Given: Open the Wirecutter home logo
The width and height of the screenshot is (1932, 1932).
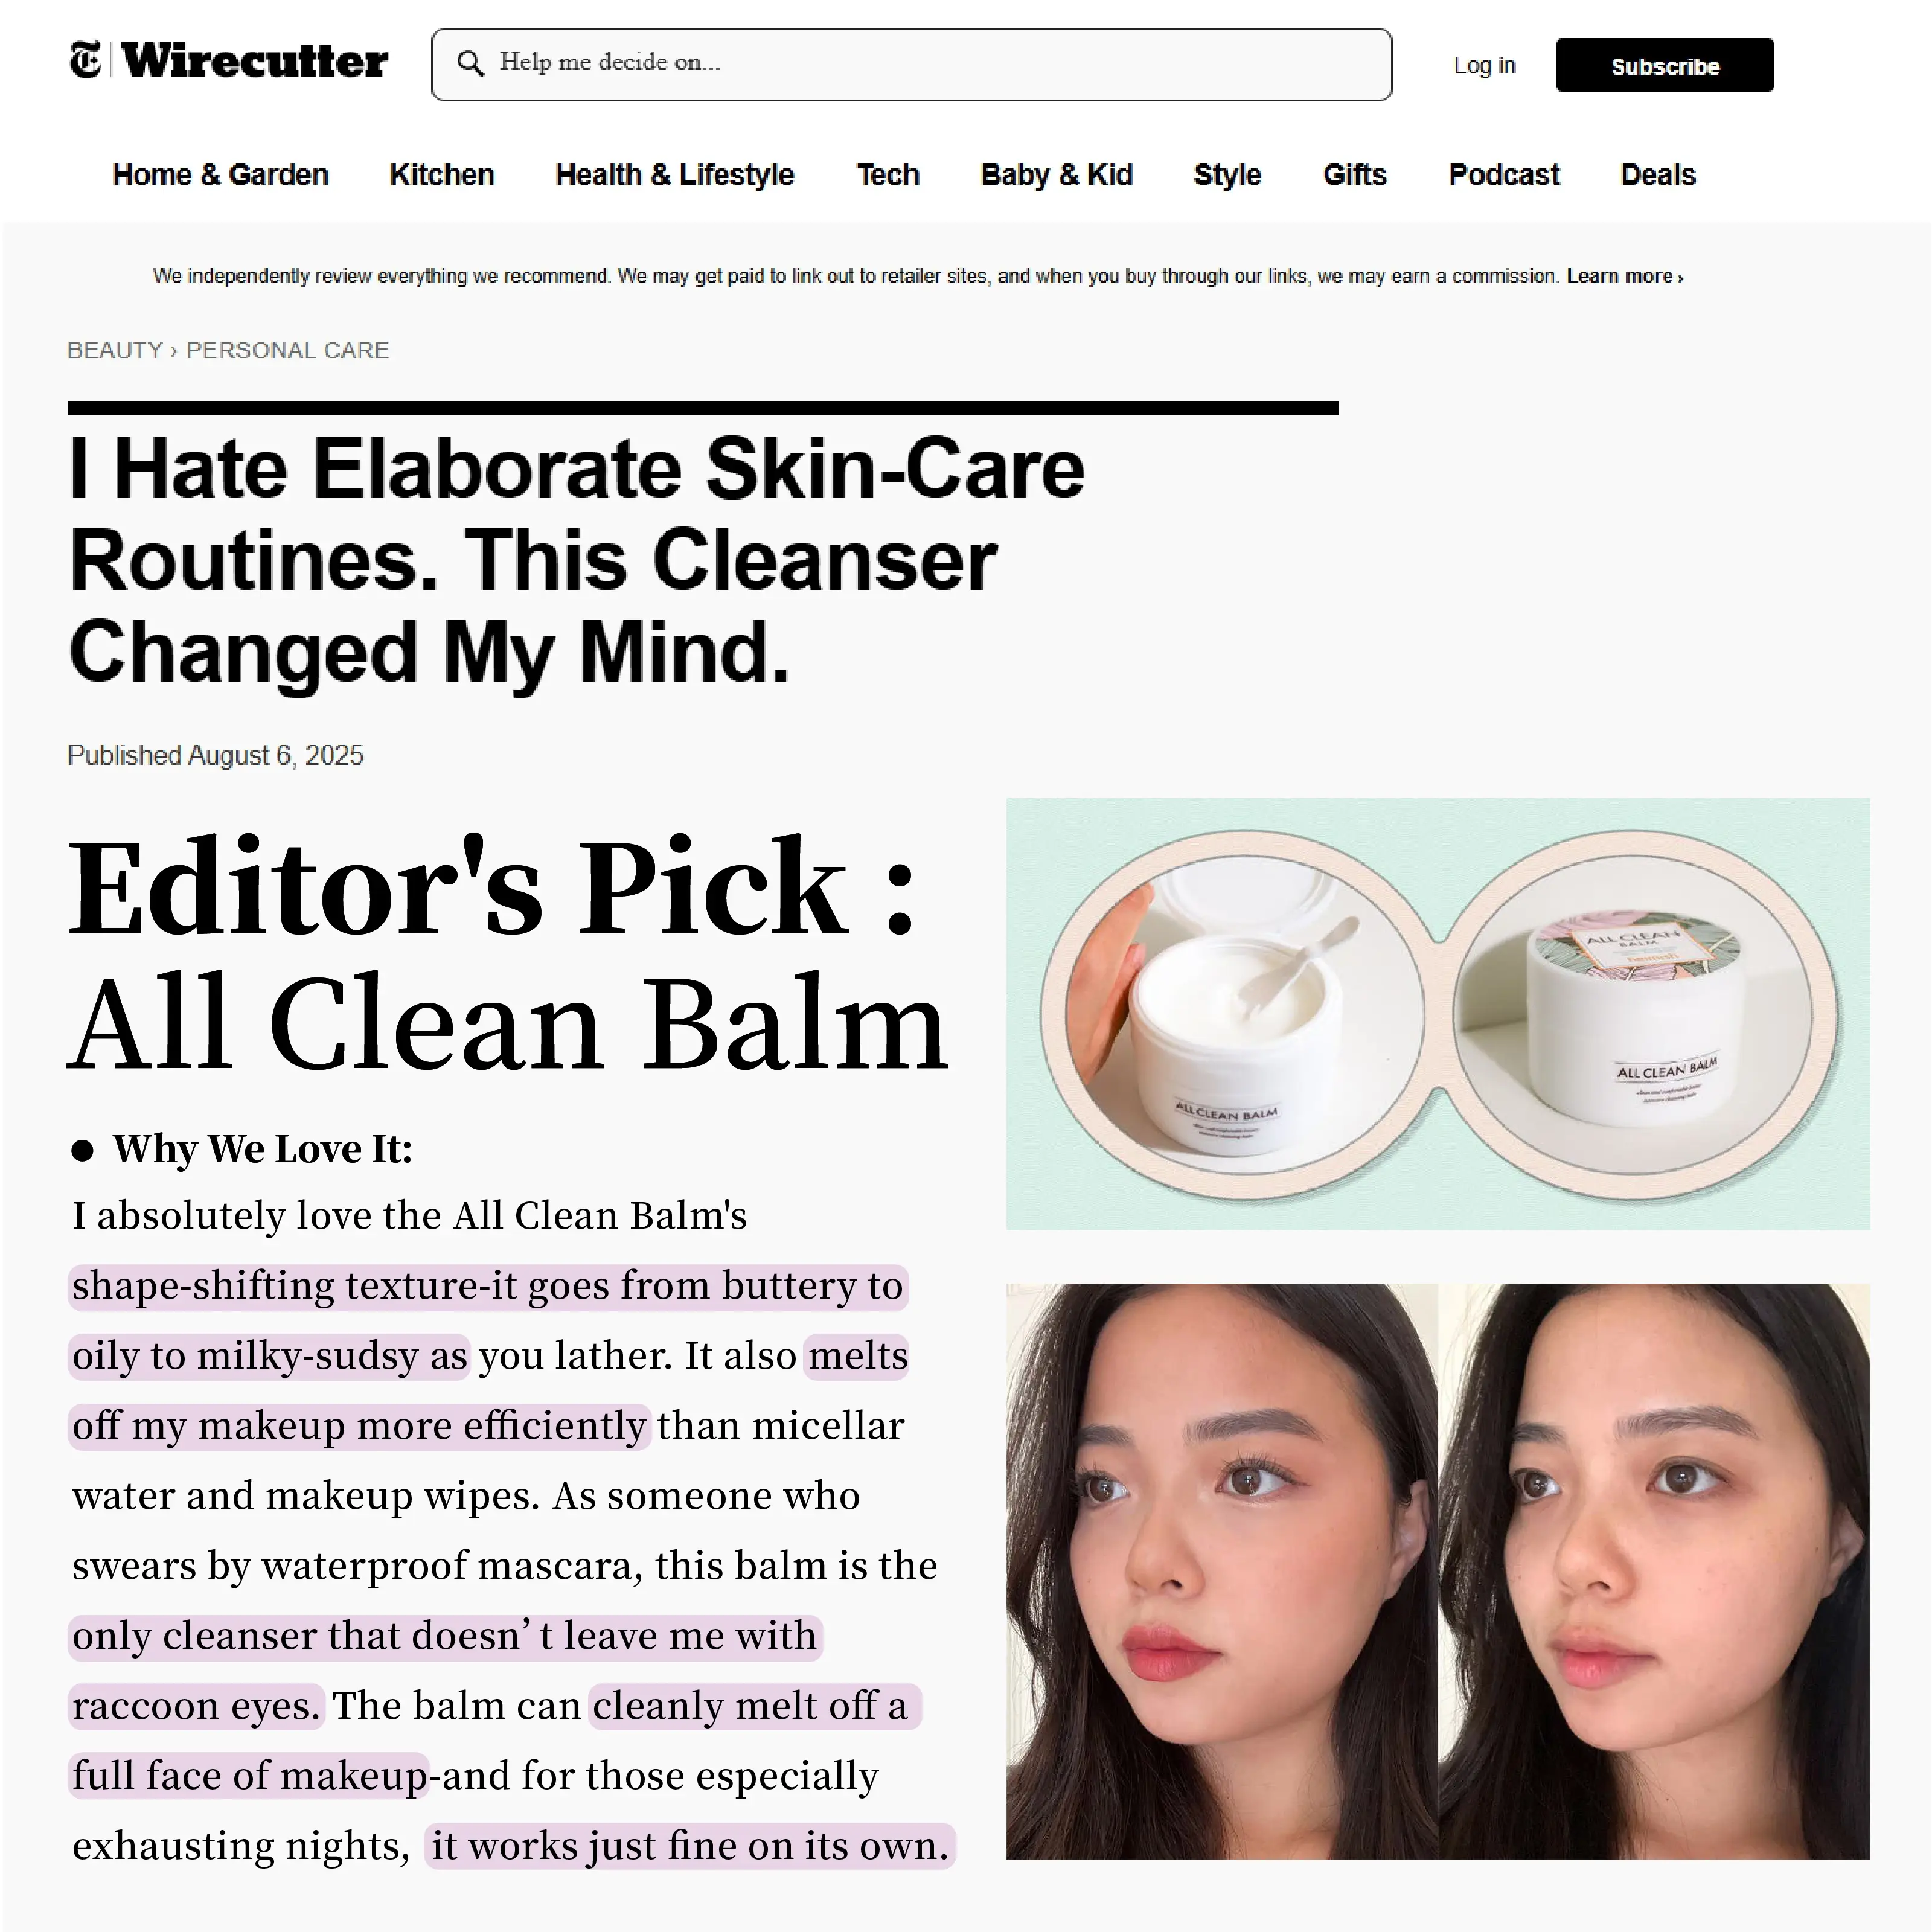Looking at the screenshot, I should click(x=254, y=61).
